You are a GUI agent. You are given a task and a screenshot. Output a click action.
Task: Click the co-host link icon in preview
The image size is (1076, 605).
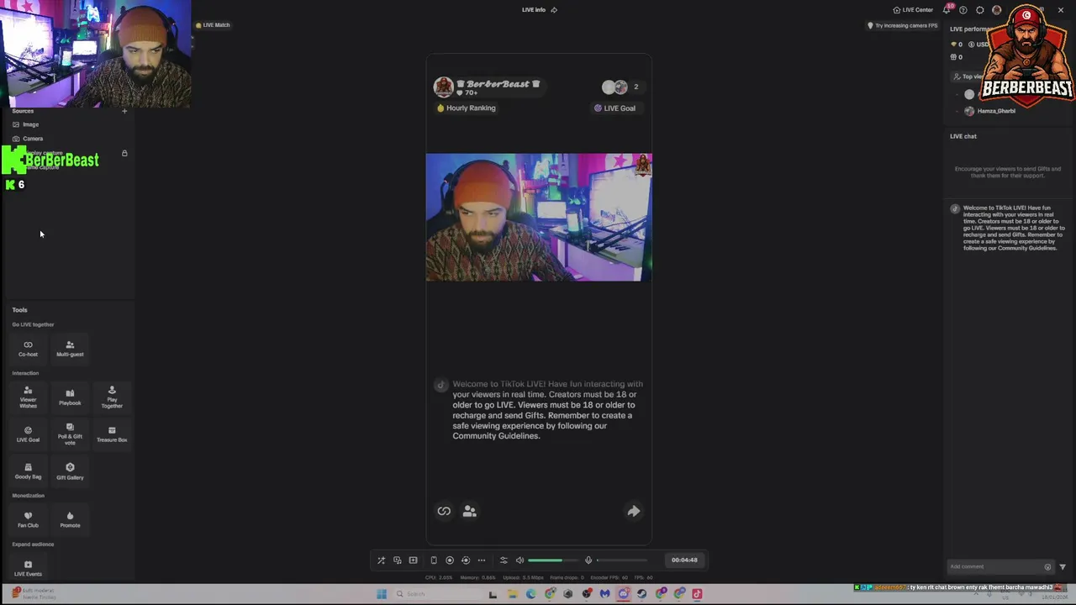click(x=444, y=511)
